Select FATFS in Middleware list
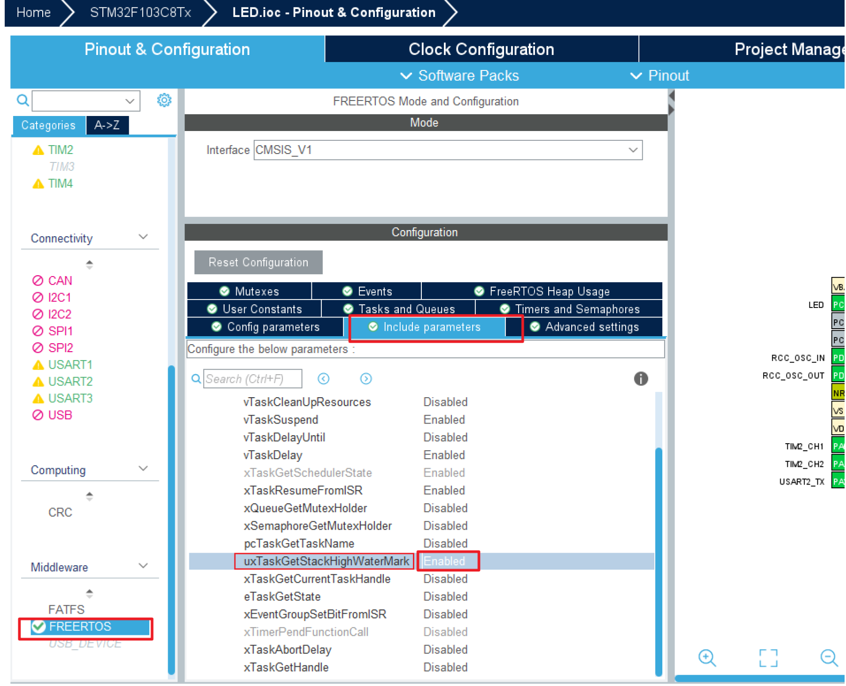The height and width of the screenshot is (686, 846). (66, 609)
